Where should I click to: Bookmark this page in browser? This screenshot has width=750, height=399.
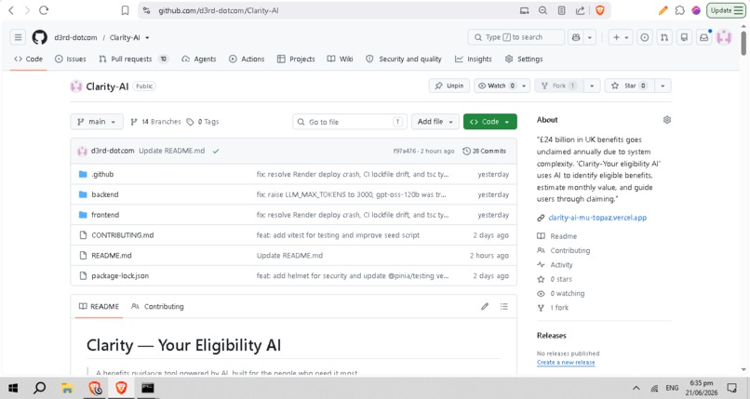125,10
